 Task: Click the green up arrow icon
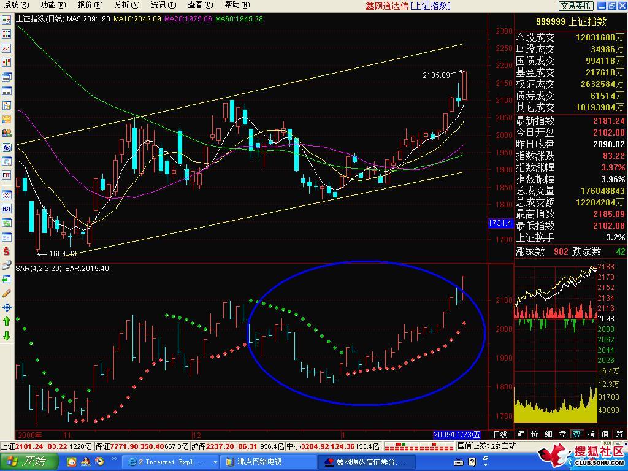7,321
